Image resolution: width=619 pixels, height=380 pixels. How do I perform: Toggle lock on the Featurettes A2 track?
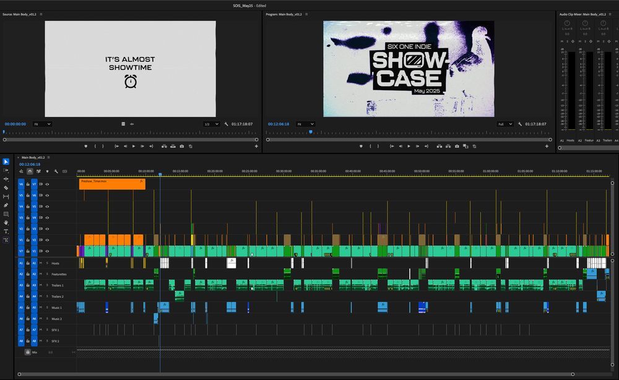click(x=28, y=274)
